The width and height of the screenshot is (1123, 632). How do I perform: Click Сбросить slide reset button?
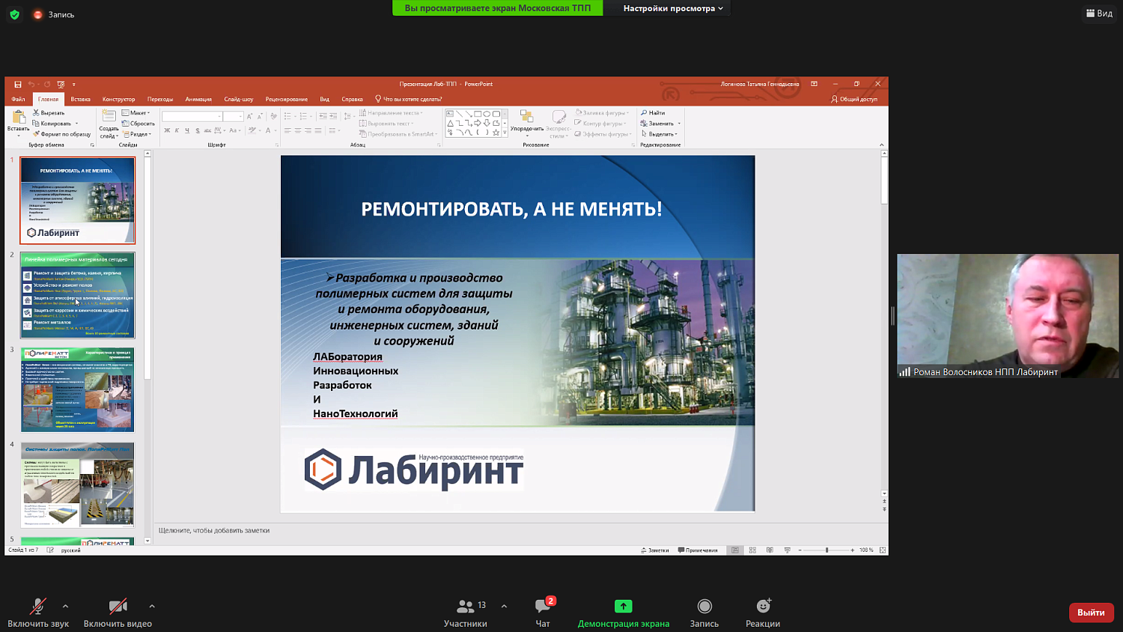(x=139, y=124)
